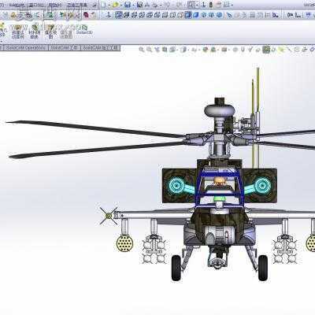The width and height of the screenshot is (315, 315).
Task: Click the pin icon beside the menu bar
Action: click(94, 5)
